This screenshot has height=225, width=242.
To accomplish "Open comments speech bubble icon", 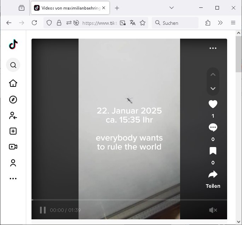I will pyautogui.click(x=213, y=127).
